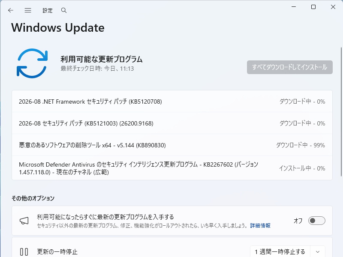This screenshot has width=343, height=257.
Task: Click the 最終チェック日時 timestamp text
Action: pyautogui.click(x=97, y=69)
